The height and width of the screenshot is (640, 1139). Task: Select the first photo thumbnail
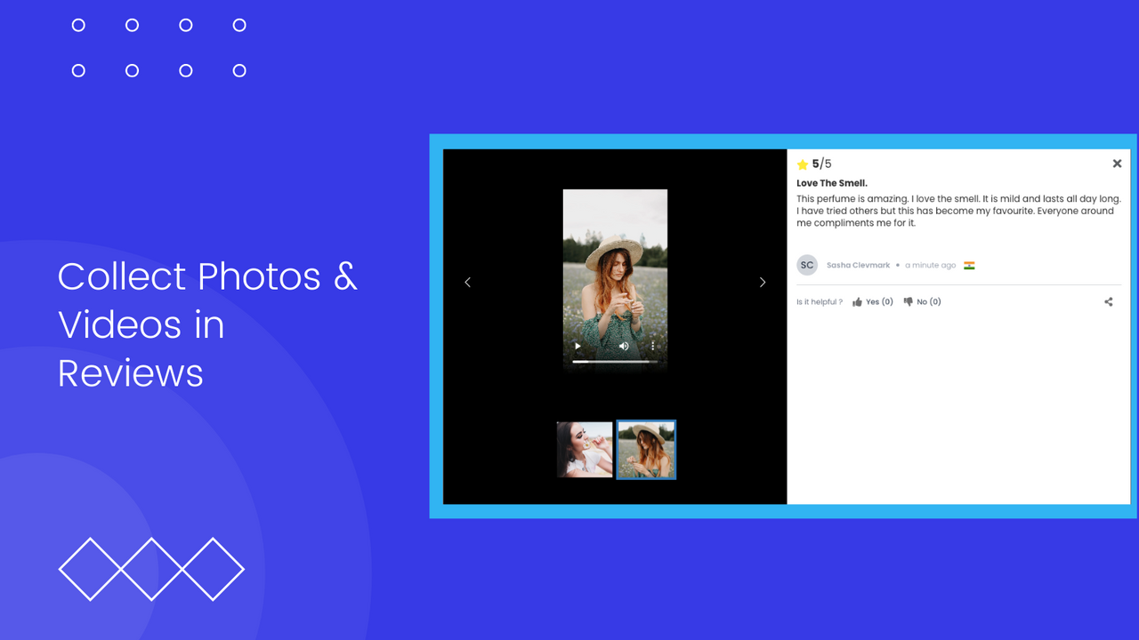(x=585, y=450)
